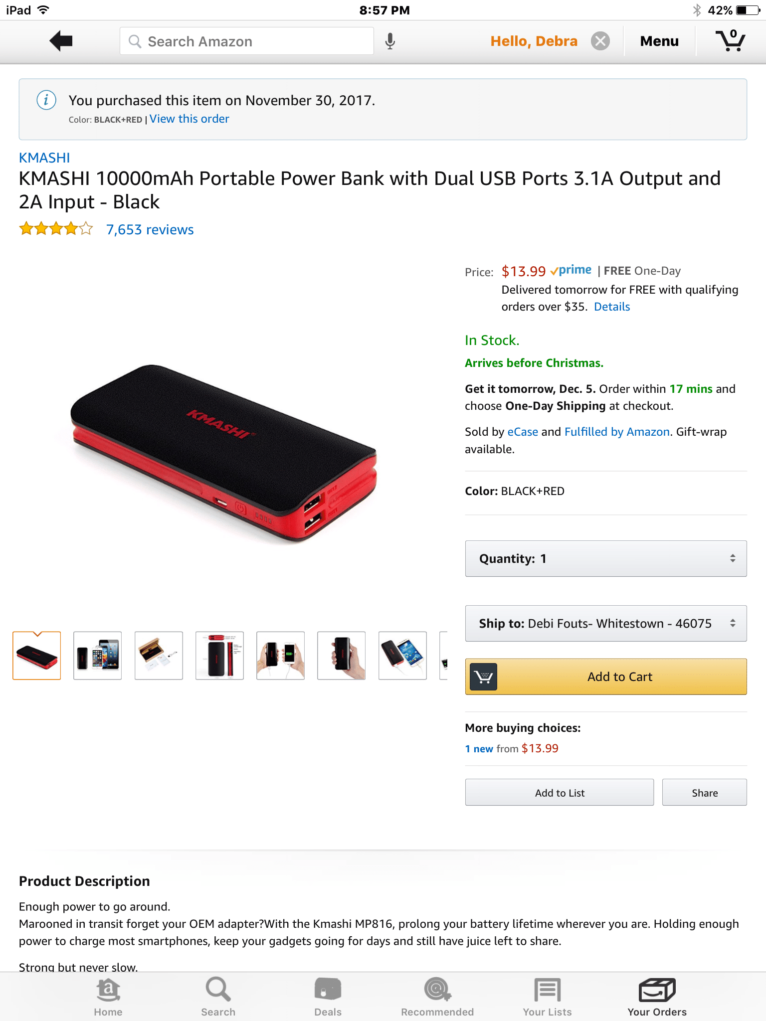The image size is (766, 1021).
Task: Click the Add to List button
Action: [x=560, y=793]
